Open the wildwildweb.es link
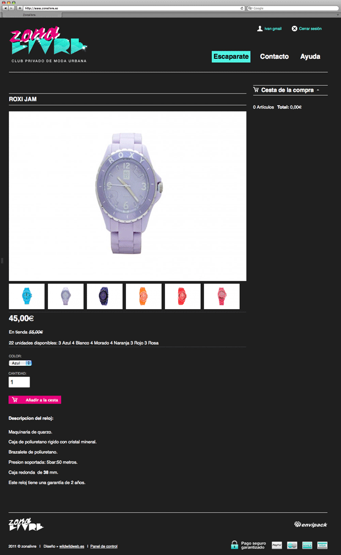 tap(71, 546)
